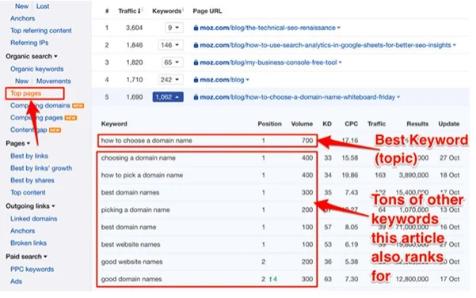Open Anchors under Outgoing links
The width and height of the screenshot is (476, 298).
coord(22,231)
